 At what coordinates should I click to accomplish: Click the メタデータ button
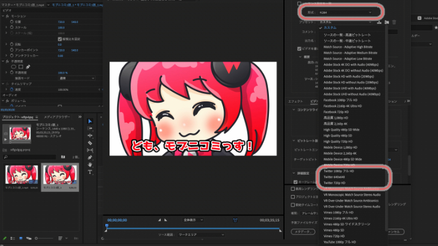point(303,232)
